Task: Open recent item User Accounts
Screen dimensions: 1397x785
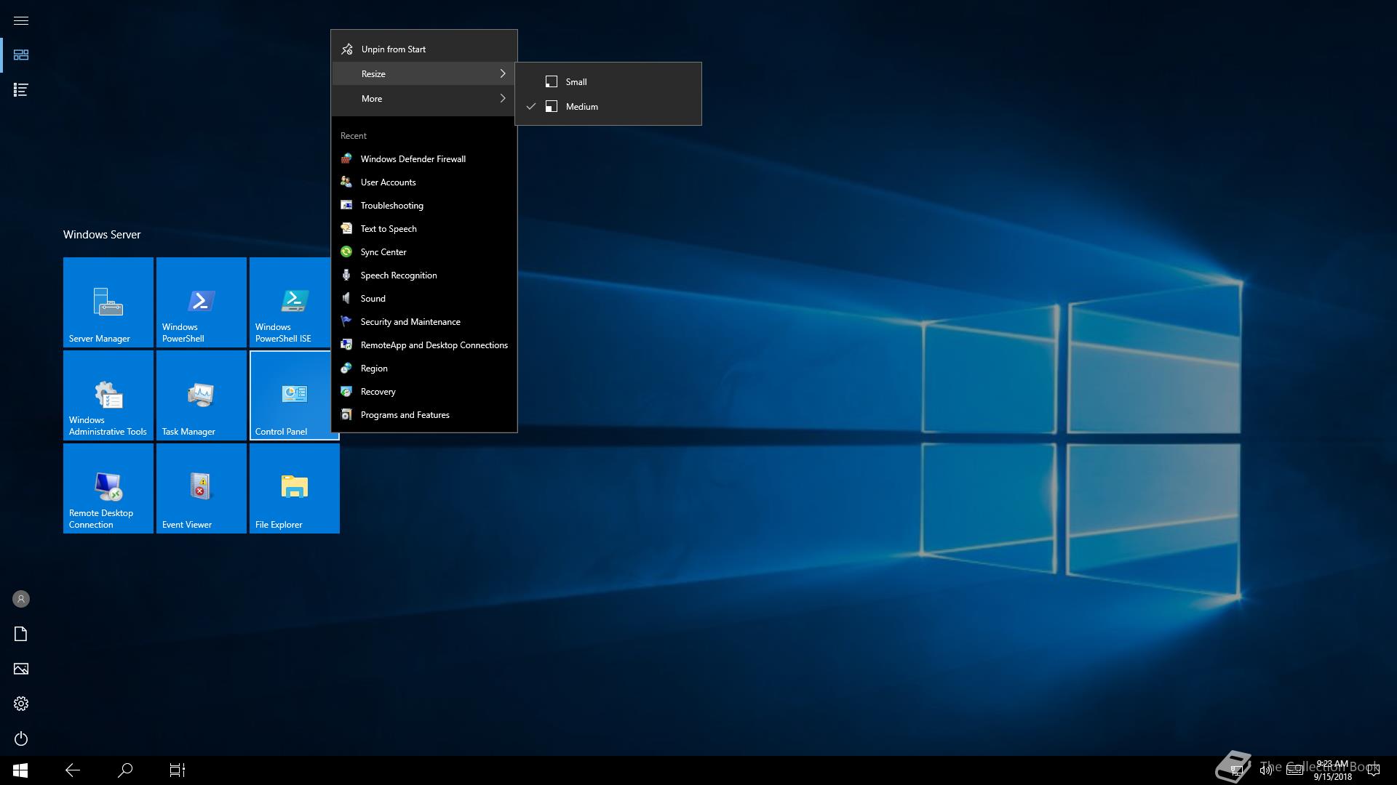Action: [424, 182]
